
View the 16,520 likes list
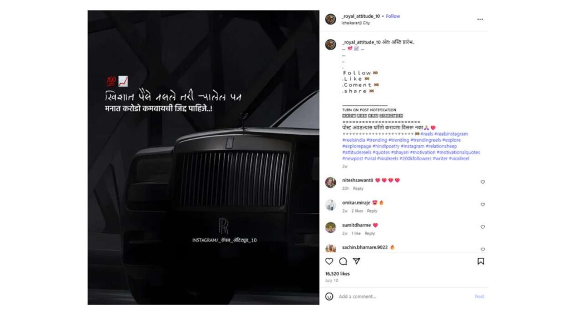[337, 273]
